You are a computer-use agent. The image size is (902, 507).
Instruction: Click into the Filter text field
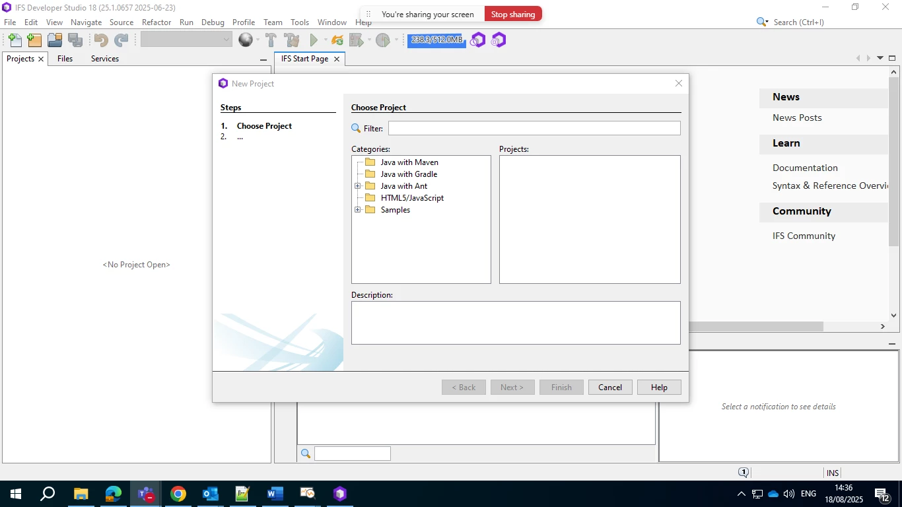click(534, 128)
